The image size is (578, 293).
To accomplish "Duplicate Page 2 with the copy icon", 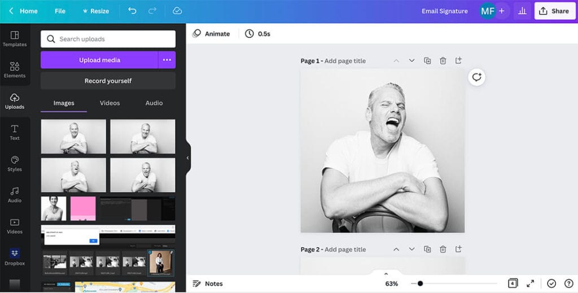I will point(427,249).
